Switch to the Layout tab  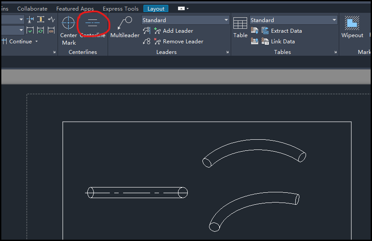[156, 9]
